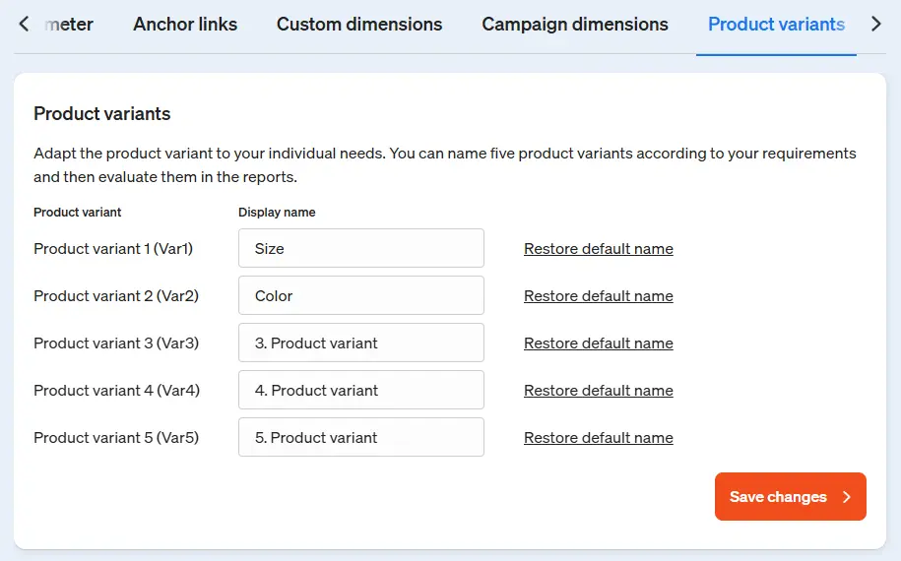Select the Product variants tab
The height and width of the screenshot is (561, 901).
tap(776, 25)
